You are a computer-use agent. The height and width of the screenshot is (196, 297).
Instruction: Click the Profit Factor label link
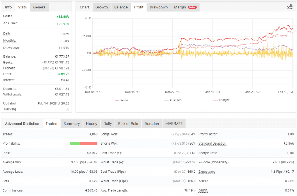pos(208,134)
